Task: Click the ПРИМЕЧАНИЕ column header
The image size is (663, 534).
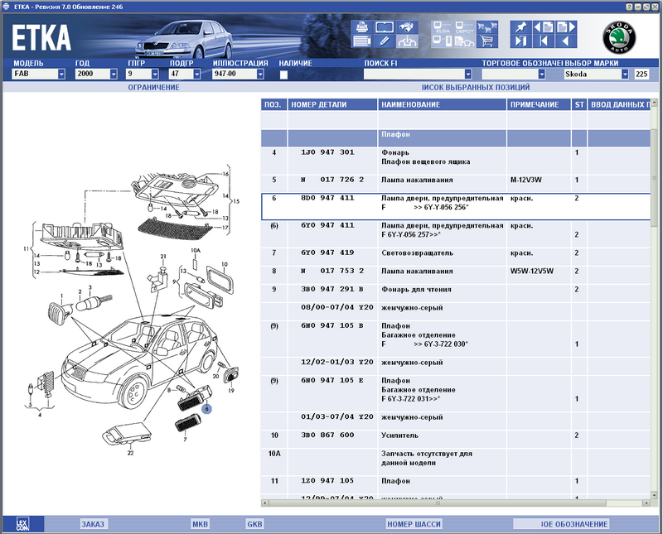Action: click(539, 105)
